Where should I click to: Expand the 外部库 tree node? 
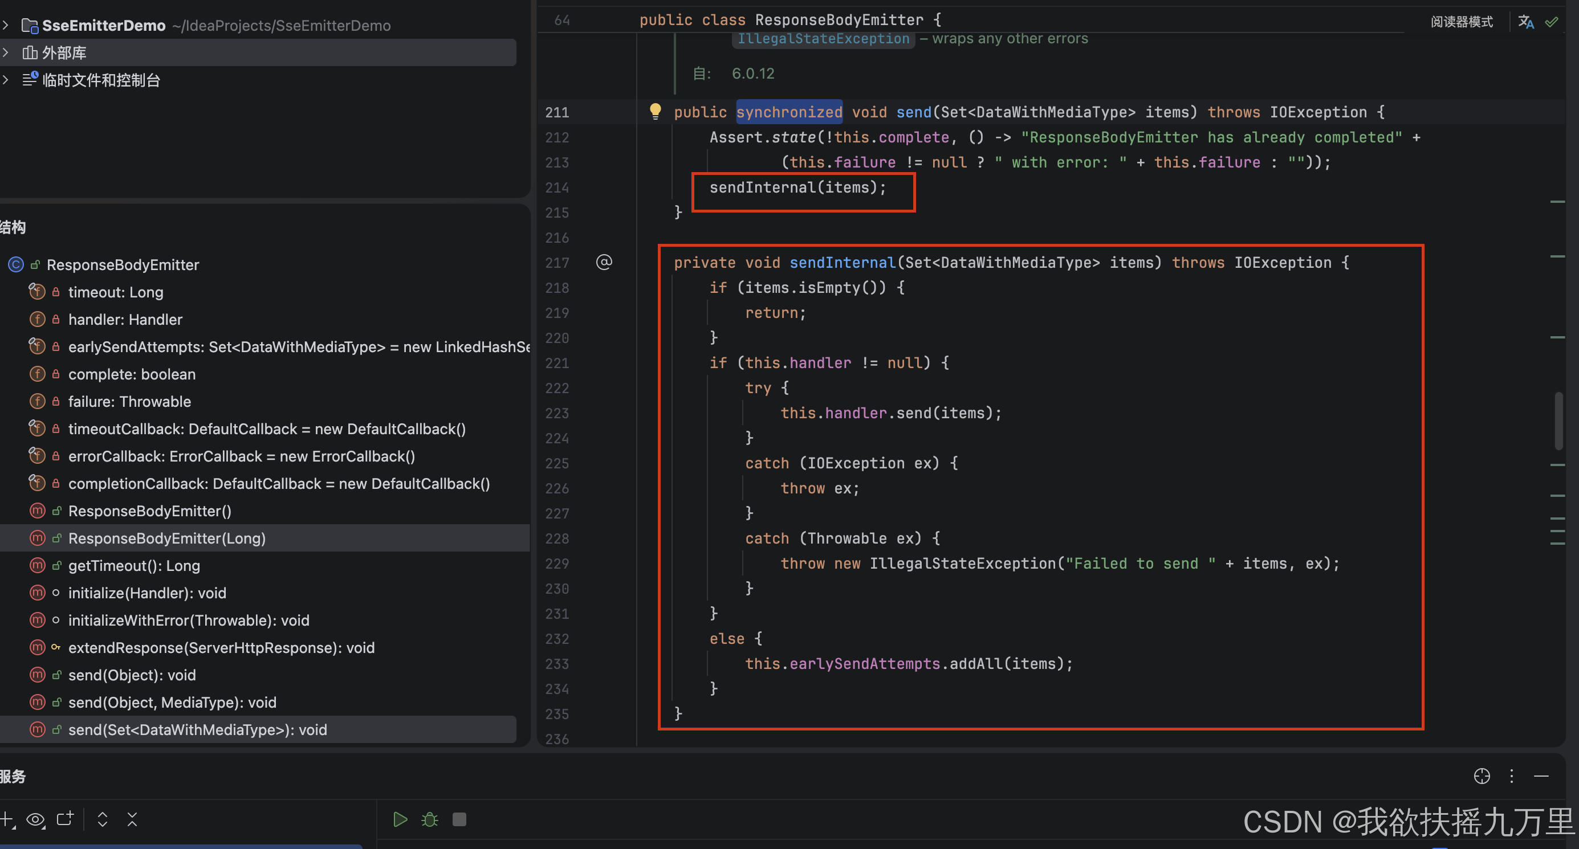point(6,52)
